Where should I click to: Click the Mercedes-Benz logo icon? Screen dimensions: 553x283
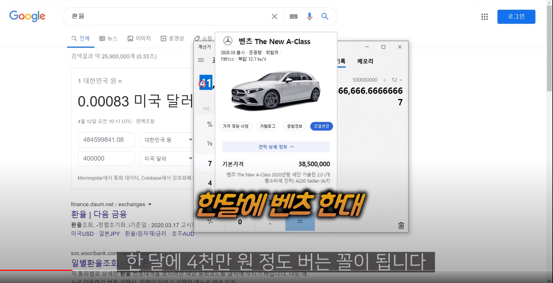(228, 41)
